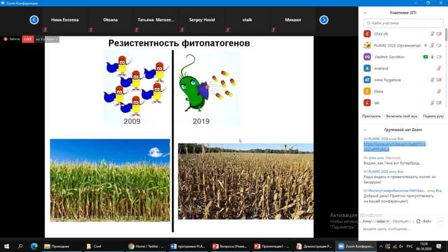Click Anna Tsyganova camera-off icon
The height and width of the screenshot is (252, 448).
(439, 80)
